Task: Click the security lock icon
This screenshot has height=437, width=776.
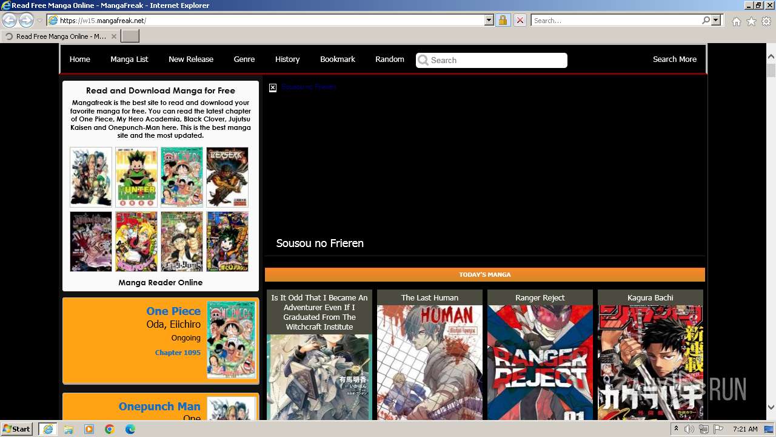Action: click(503, 21)
